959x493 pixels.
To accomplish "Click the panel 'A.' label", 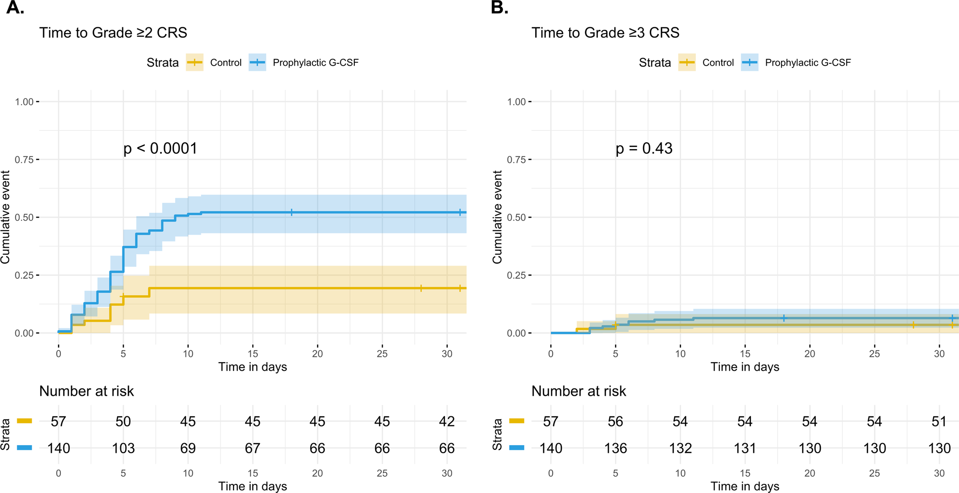I will click(x=15, y=8).
